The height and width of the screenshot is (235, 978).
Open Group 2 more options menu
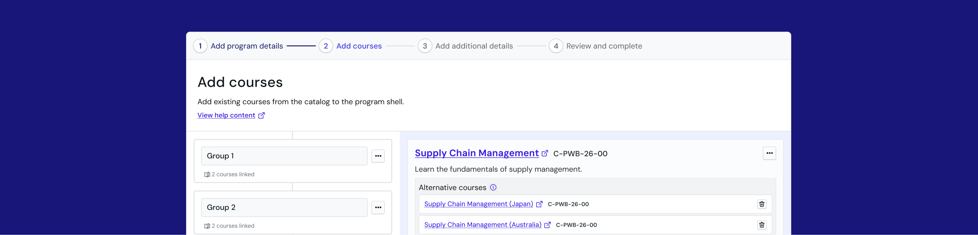coord(378,207)
